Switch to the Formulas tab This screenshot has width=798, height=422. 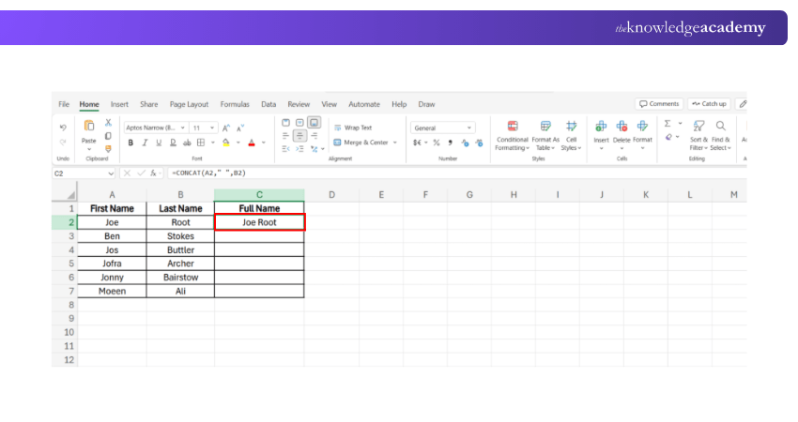pos(235,104)
